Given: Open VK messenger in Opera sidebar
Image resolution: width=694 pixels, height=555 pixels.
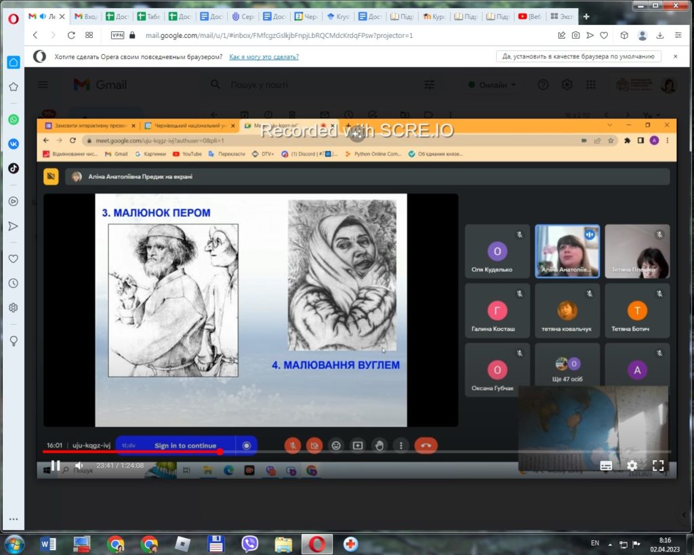Looking at the screenshot, I should click(x=14, y=144).
